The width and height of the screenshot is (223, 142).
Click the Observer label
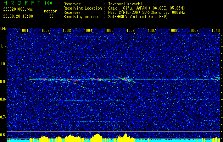(x=72, y=4)
